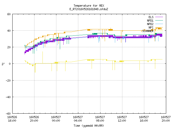Click the purple ELS legend line sample
Viewport: 171px width, 128px height.
tap(159, 17)
